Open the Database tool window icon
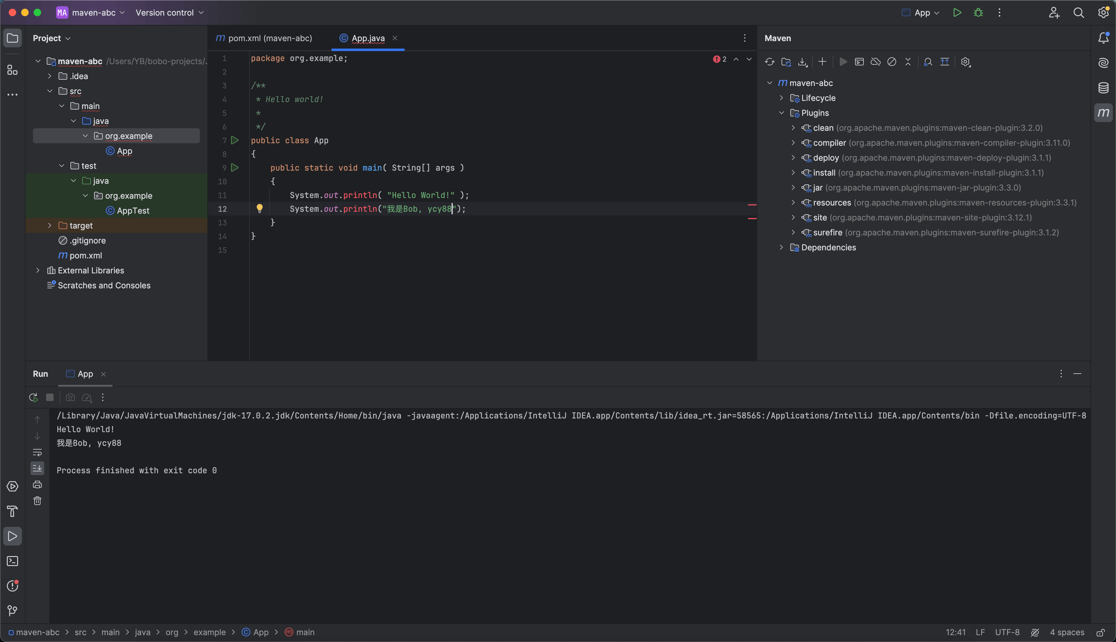Image resolution: width=1116 pixels, height=642 pixels. (1103, 88)
